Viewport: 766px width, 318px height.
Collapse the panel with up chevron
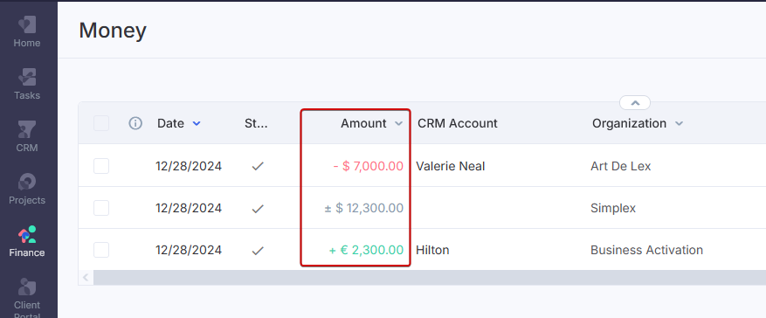tap(635, 103)
